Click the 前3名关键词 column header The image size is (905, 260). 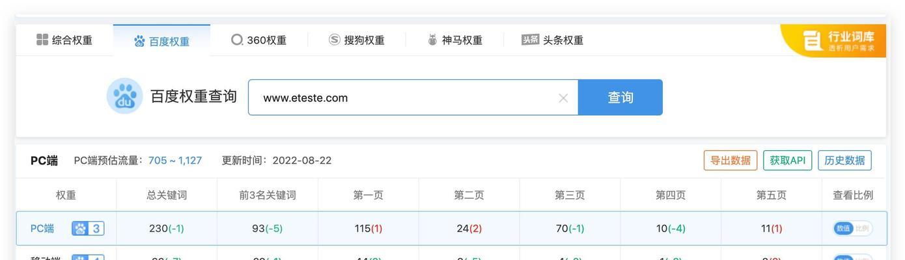[x=267, y=195]
